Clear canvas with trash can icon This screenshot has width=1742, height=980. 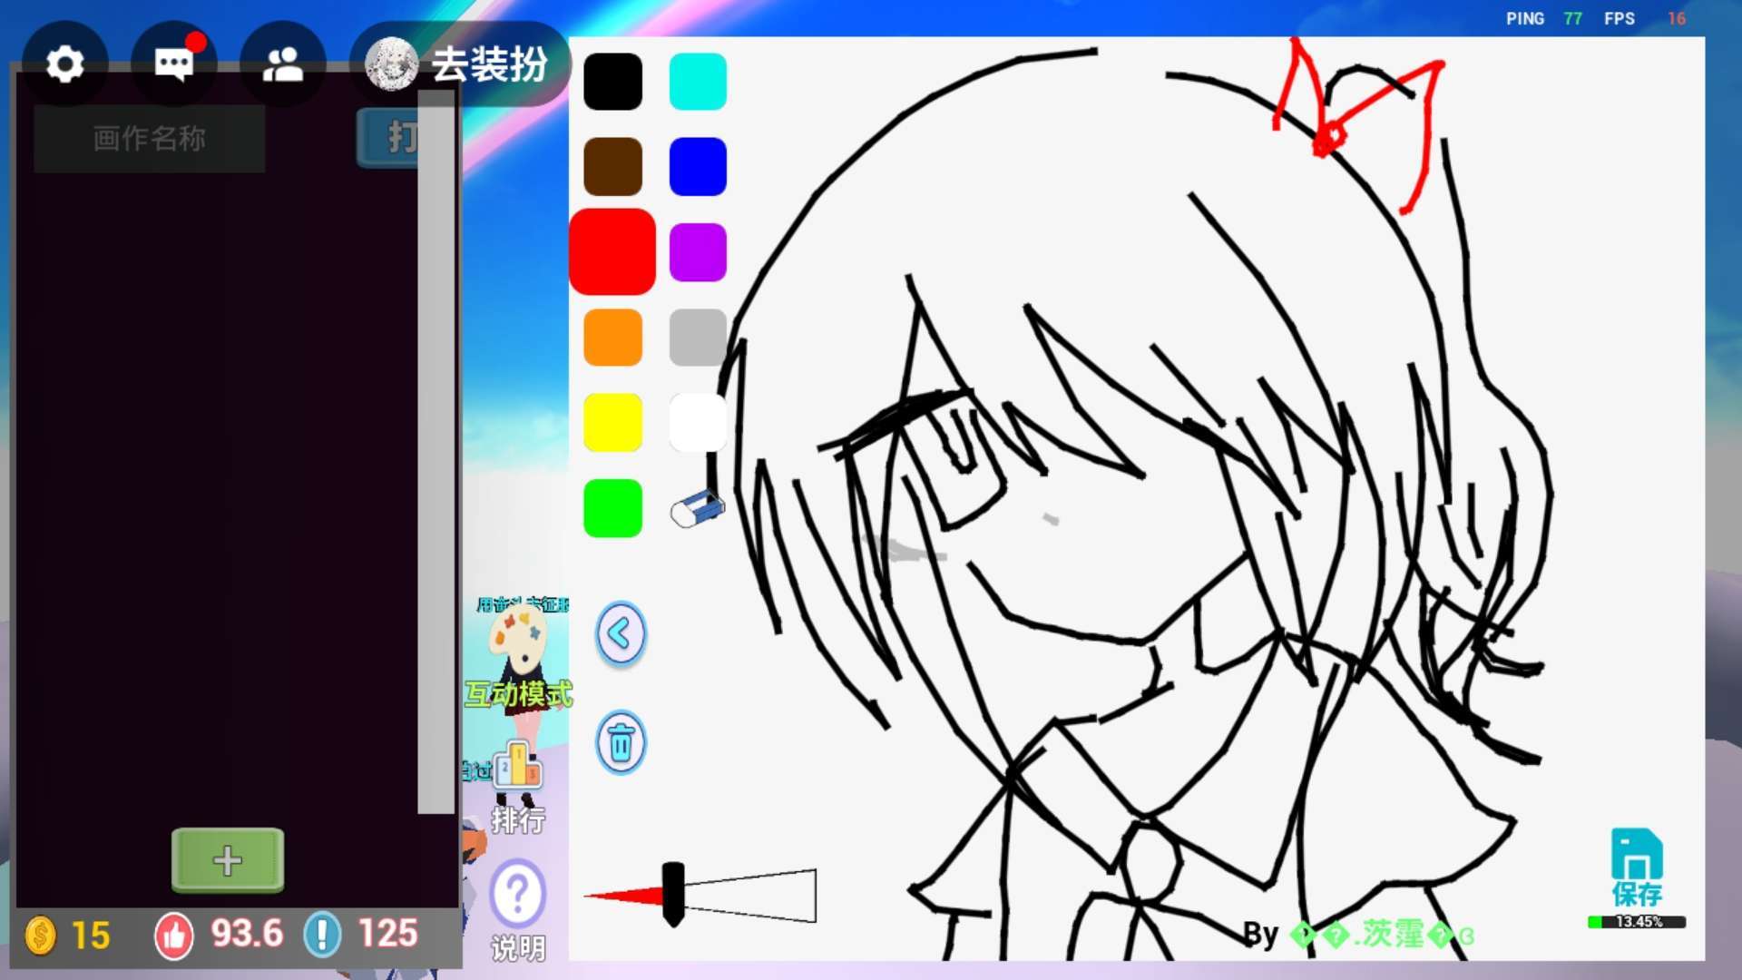(x=621, y=743)
